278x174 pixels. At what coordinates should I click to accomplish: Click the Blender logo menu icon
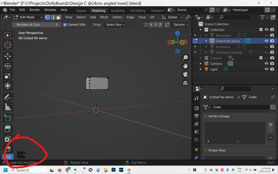pos(5,10)
